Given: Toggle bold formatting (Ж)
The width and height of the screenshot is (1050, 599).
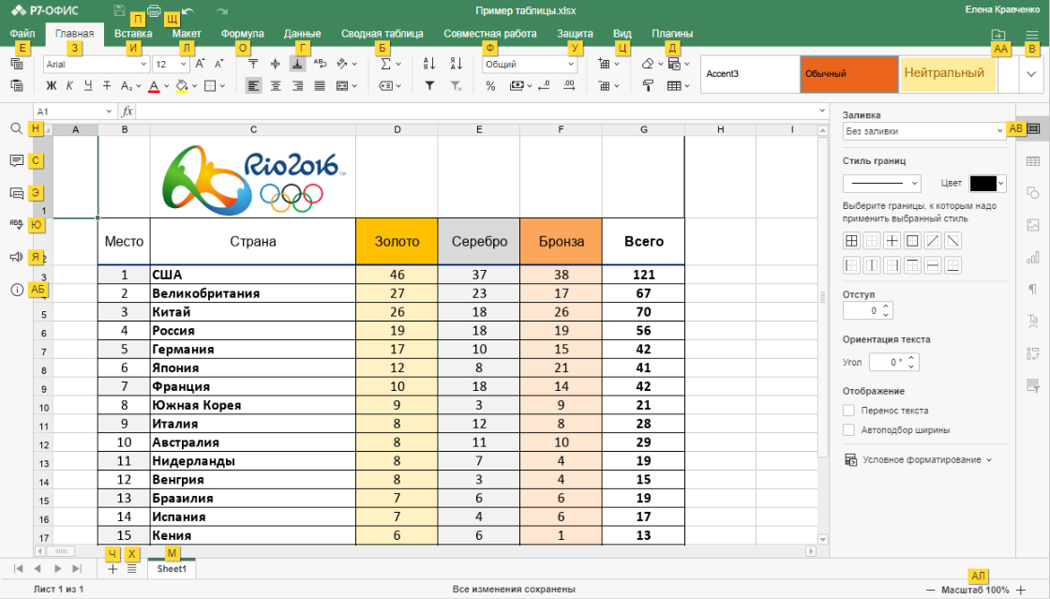Looking at the screenshot, I should (x=51, y=85).
